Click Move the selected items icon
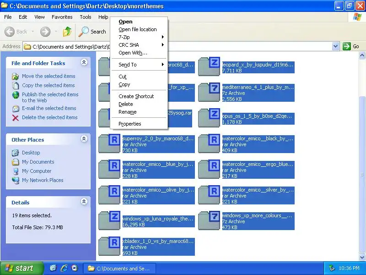 tap(16, 76)
